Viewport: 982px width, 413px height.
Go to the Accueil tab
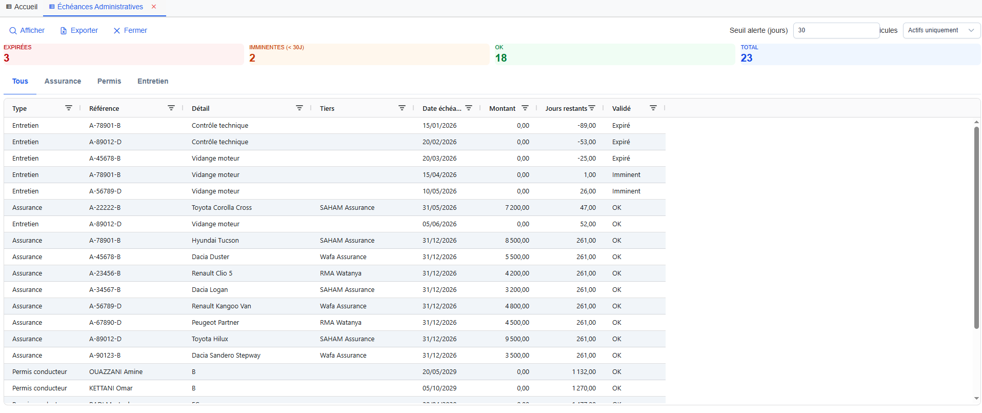(22, 7)
